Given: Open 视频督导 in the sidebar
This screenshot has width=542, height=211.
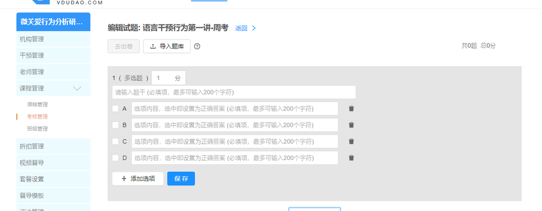Looking at the screenshot, I should coord(53,163).
